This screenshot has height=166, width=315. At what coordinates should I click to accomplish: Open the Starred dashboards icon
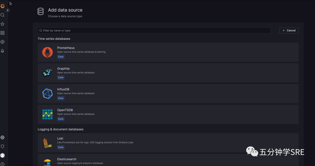[2, 24]
